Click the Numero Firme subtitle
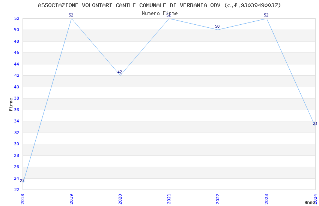 click(160, 13)
